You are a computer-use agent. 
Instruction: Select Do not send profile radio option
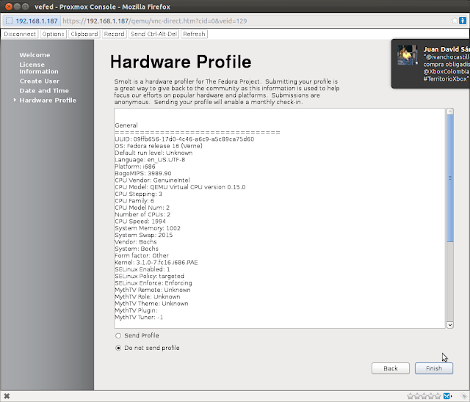[118, 348]
